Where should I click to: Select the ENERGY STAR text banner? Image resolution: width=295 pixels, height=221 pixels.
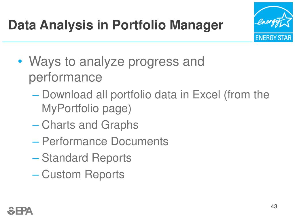tap(273, 38)
